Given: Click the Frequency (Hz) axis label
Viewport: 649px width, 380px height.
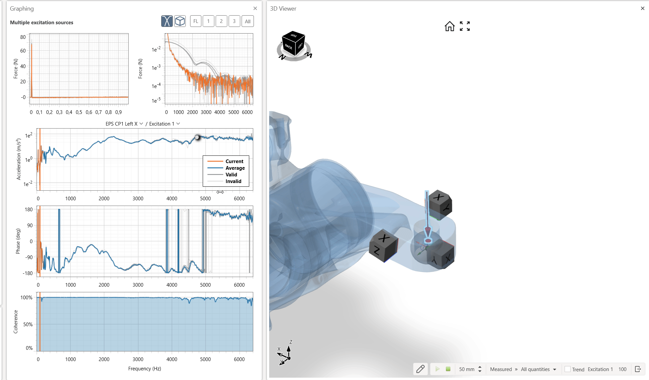Looking at the screenshot, I should 145,368.
